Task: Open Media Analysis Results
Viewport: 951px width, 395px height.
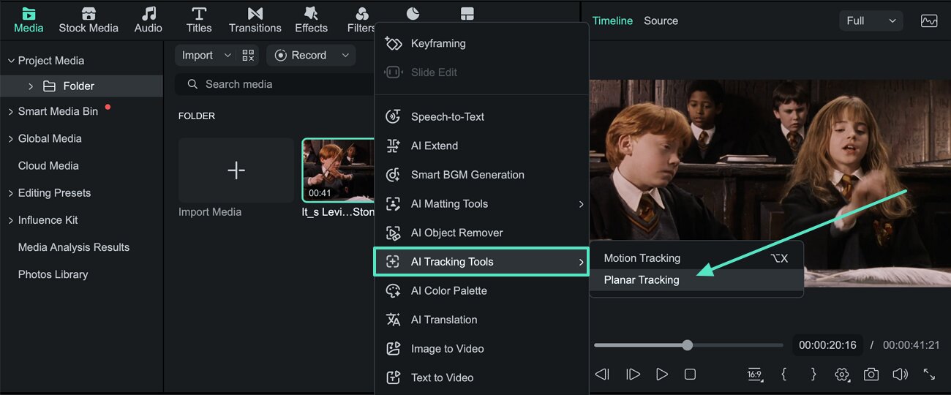Action: (73, 247)
